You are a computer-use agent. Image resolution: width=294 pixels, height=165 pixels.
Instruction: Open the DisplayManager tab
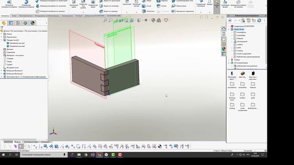(33, 23)
